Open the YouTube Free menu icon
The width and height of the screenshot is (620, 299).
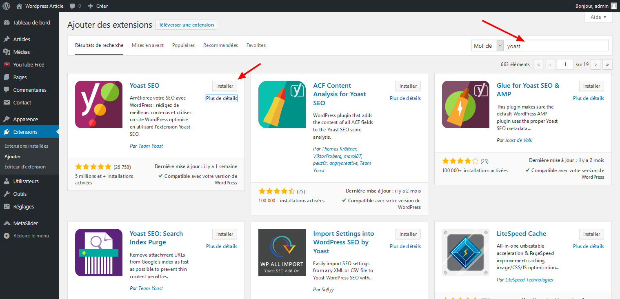click(7, 64)
